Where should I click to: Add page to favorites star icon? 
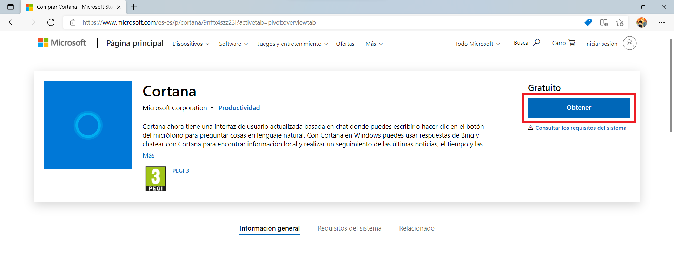[620, 22]
